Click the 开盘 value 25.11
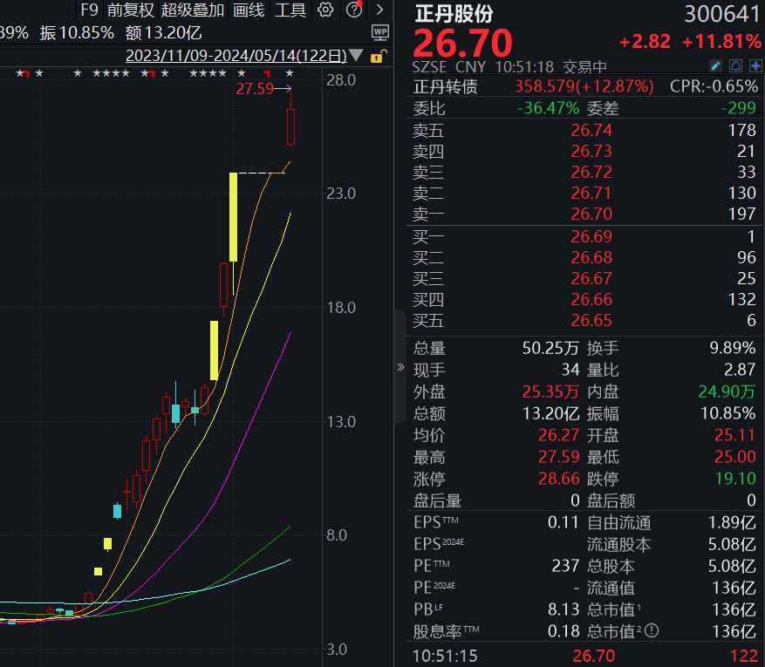 click(735, 435)
